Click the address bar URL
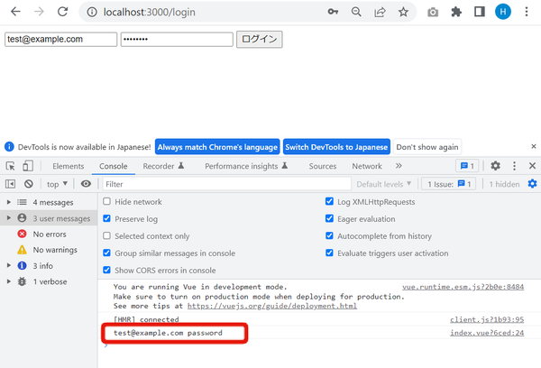Image resolution: width=541 pixels, height=368 pixels. coord(150,12)
